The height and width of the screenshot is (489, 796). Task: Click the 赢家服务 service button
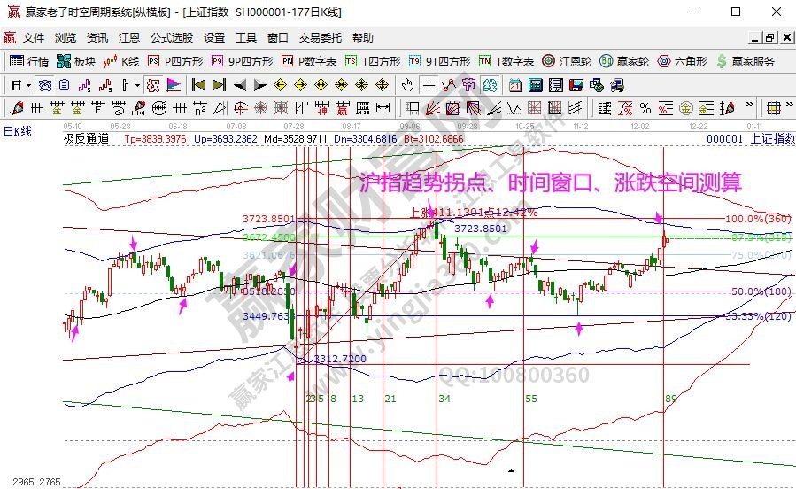click(x=746, y=61)
